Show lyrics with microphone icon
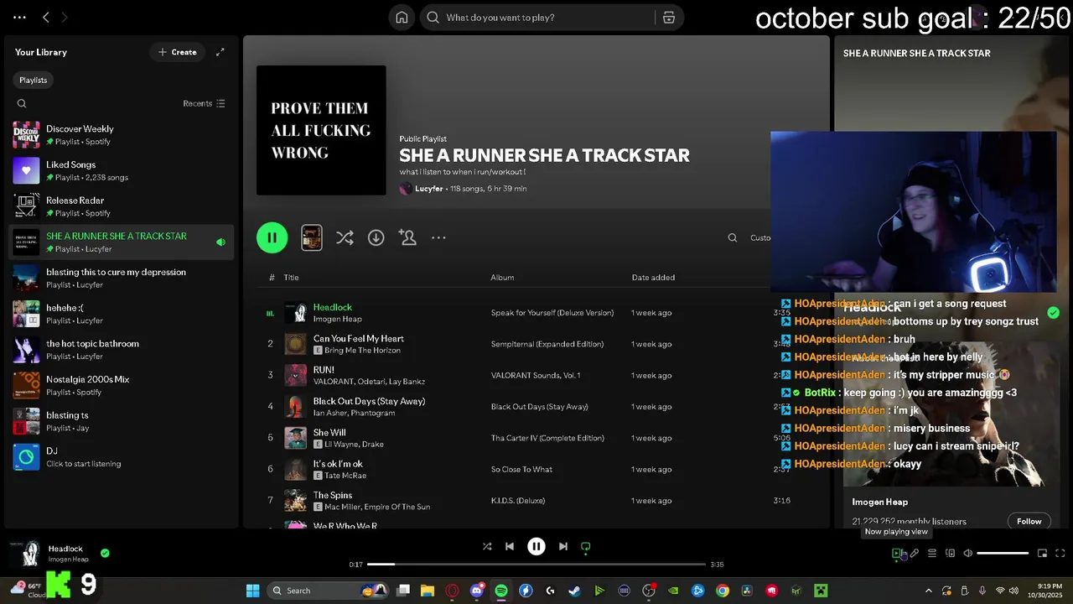 pyautogui.click(x=915, y=553)
